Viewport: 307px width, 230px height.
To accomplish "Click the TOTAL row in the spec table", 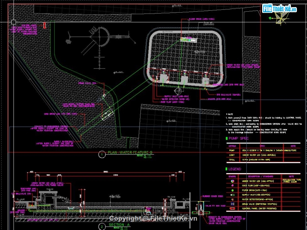I will pos(263,160).
